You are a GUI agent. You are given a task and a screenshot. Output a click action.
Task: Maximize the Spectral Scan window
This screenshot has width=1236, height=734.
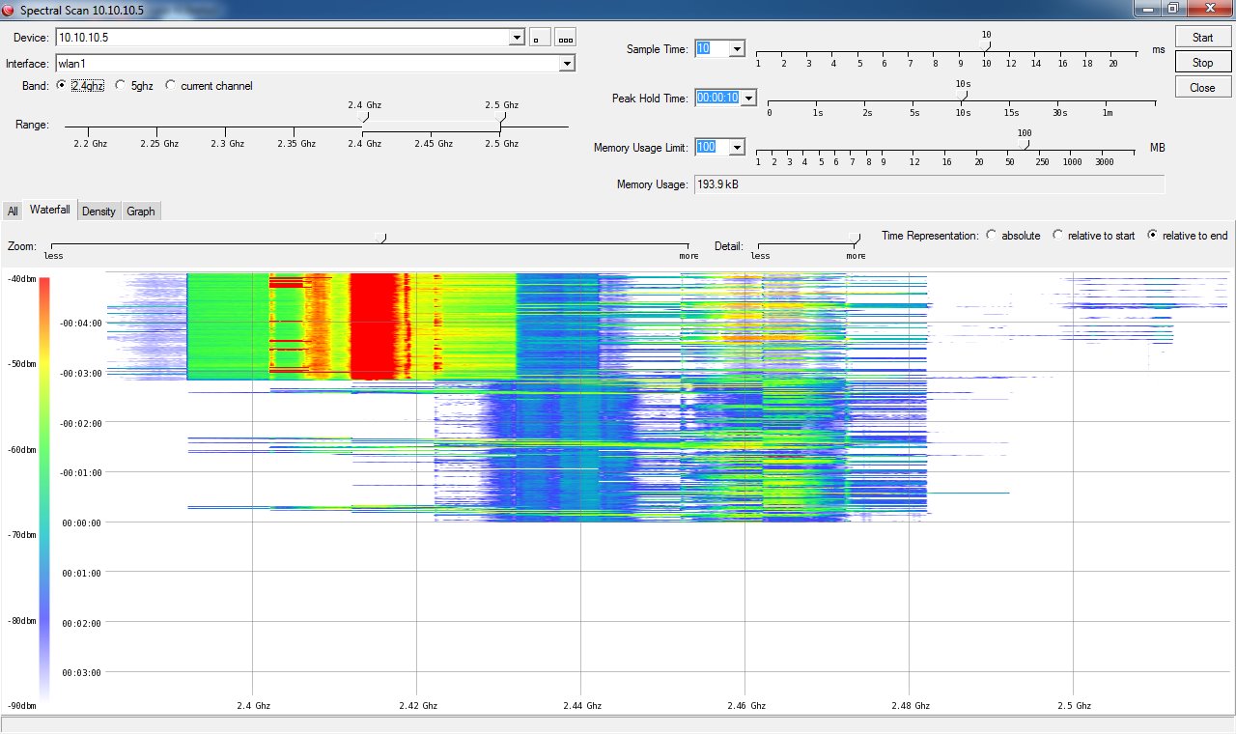[1172, 8]
